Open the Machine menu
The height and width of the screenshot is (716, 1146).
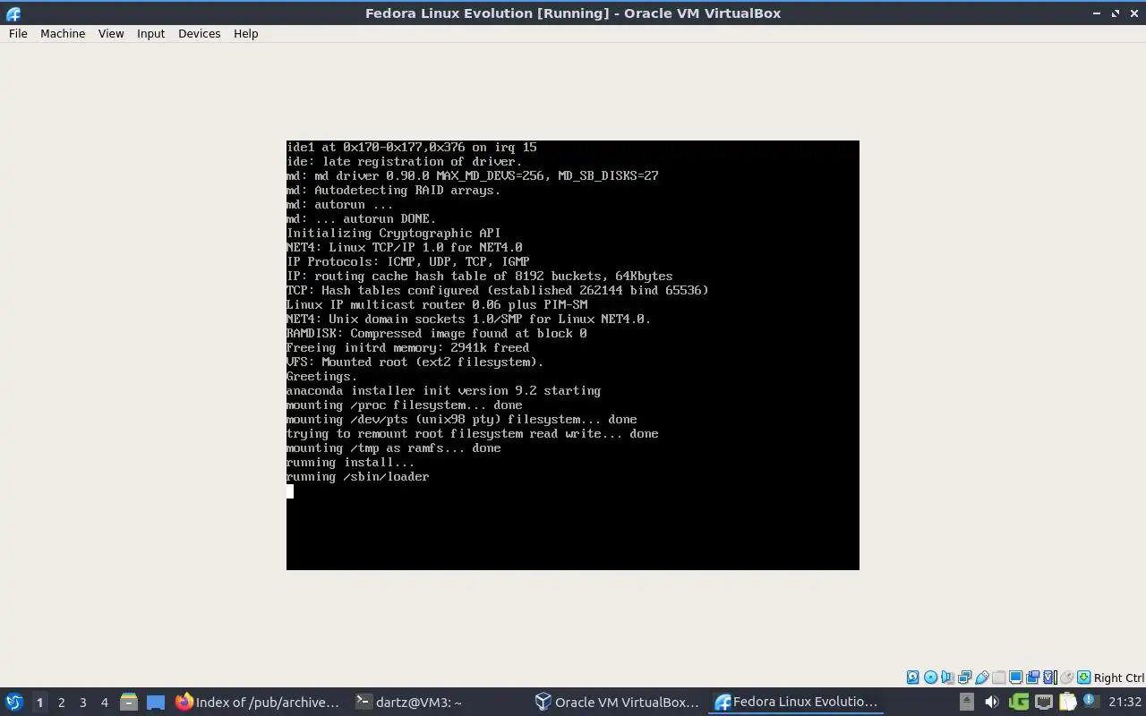pyautogui.click(x=63, y=33)
